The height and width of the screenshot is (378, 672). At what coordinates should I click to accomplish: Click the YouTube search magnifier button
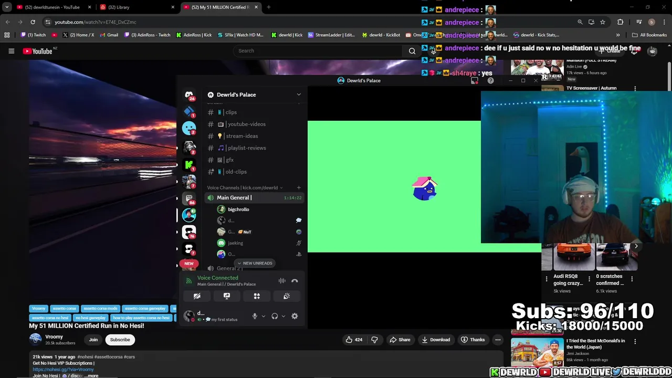click(x=412, y=51)
